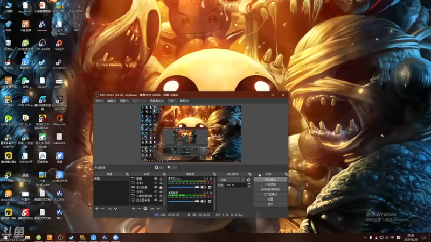The width and height of the screenshot is (431, 242).
Task: Decrease the transition duration with the down arrow
Action: 249,186
